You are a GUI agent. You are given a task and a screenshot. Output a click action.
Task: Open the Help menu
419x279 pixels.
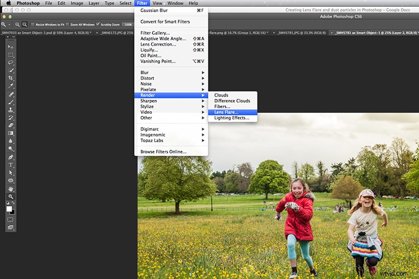click(x=193, y=3)
